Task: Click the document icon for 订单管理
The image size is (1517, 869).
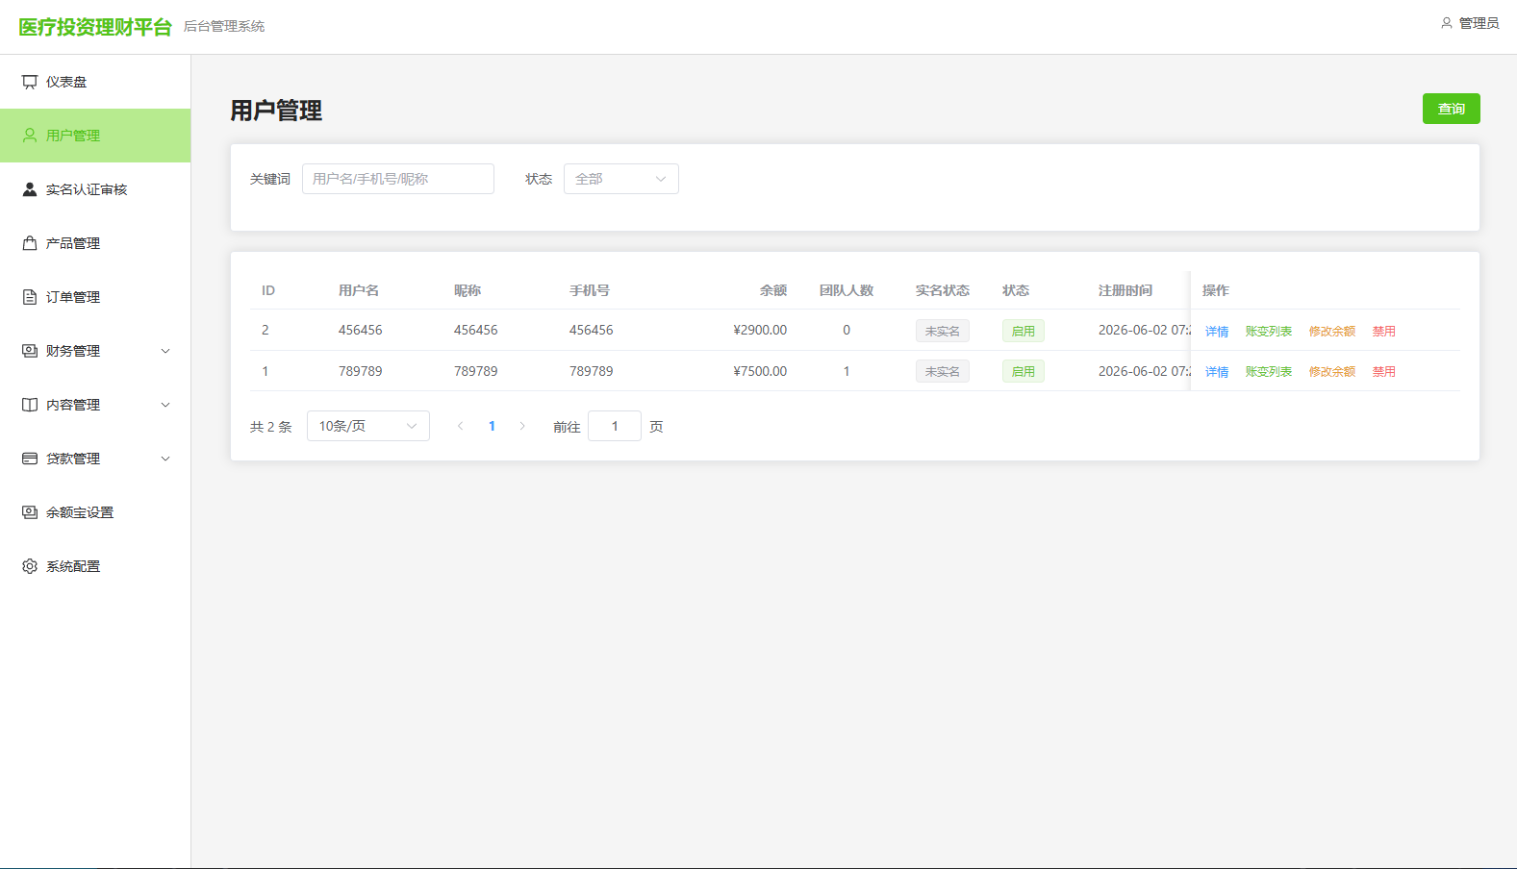Action: [30, 297]
